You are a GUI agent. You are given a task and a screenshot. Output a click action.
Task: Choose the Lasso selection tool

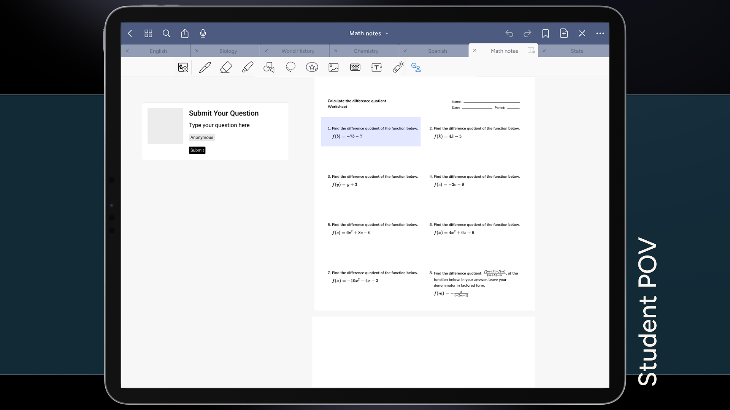290,68
